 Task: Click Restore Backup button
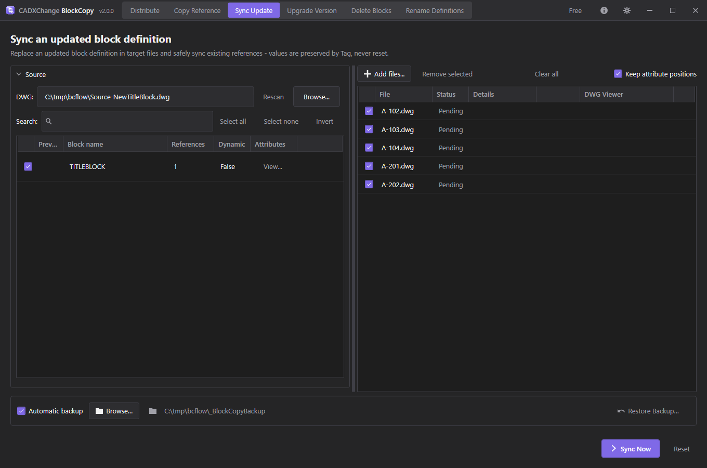coord(648,411)
